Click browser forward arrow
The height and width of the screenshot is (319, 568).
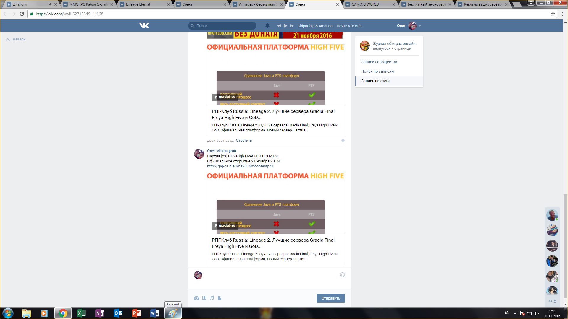[x=14, y=14]
